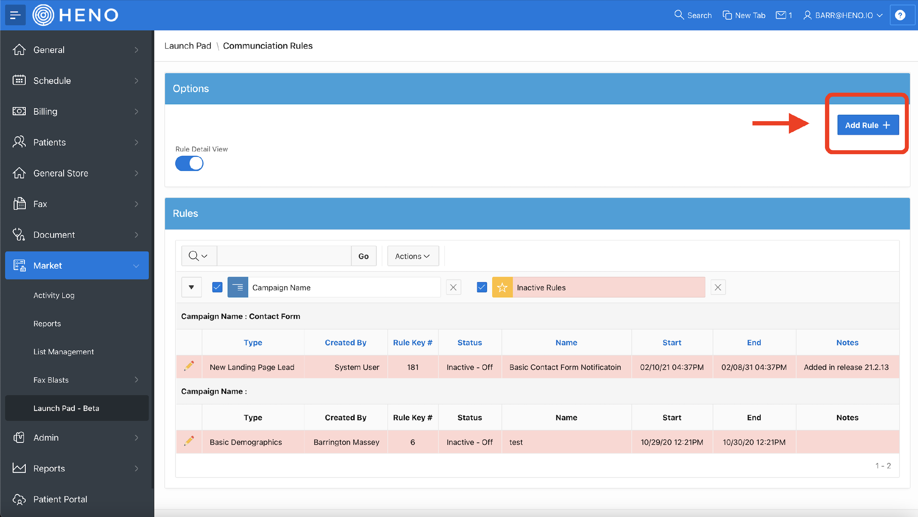Uncheck the Inactive Rules checkbox
918x517 pixels.
point(482,288)
